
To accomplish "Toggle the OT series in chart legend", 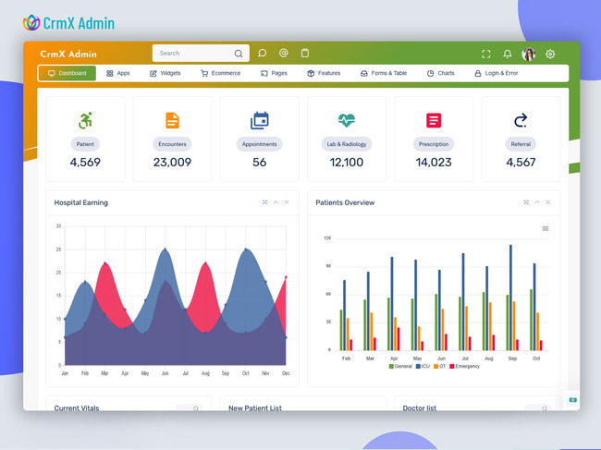I will pos(440,367).
